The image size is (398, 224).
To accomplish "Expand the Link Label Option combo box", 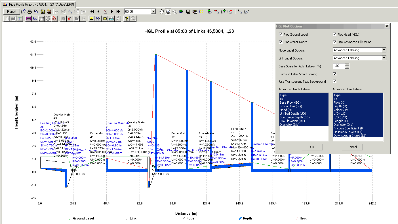I will (384, 58).
